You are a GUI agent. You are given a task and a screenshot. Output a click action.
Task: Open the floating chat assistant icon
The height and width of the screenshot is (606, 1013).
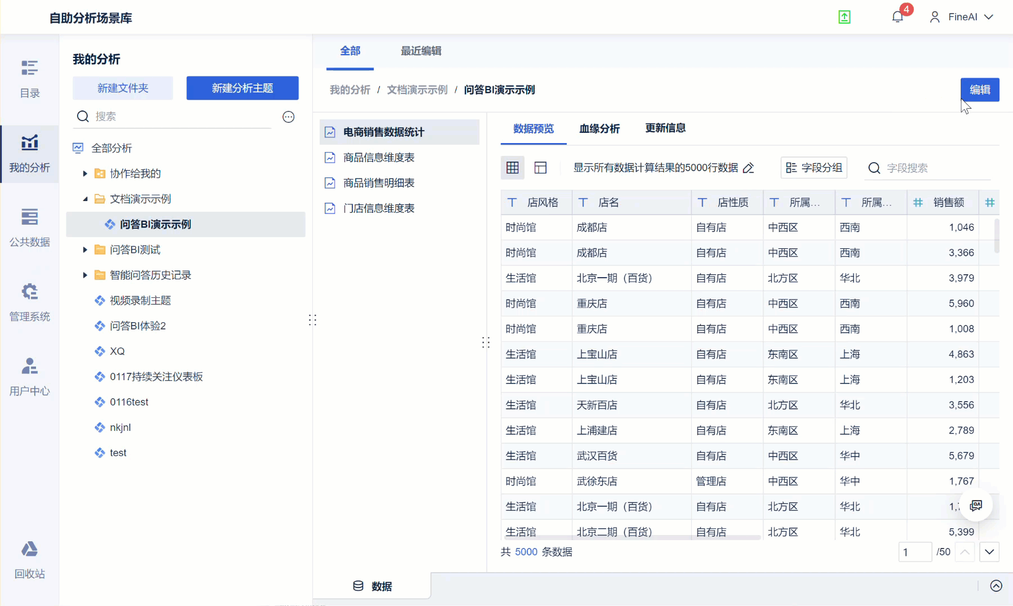[x=976, y=505]
